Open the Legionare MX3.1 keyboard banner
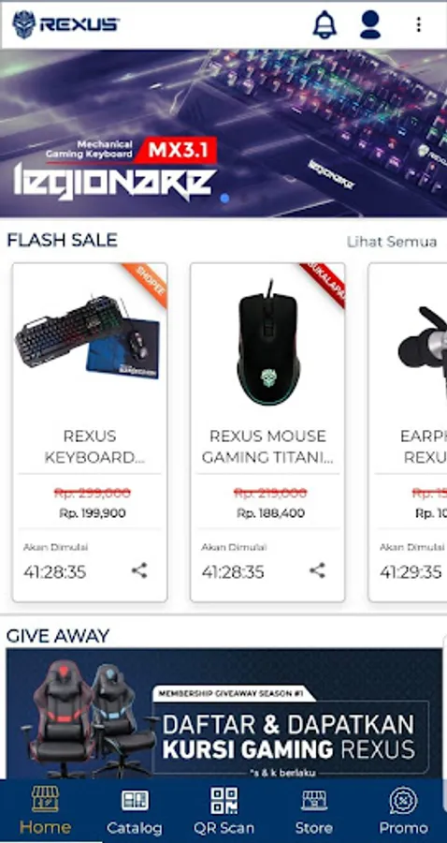 (223, 133)
